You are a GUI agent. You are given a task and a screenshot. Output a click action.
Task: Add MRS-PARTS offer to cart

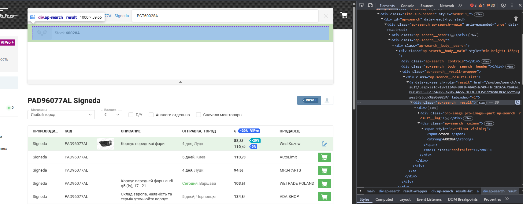[325, 170]
